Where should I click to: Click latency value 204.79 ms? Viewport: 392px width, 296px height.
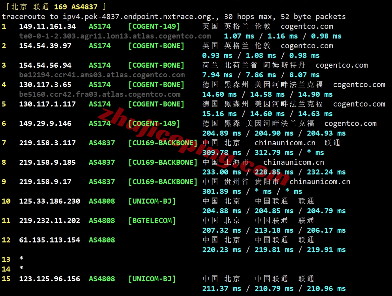[326, 211]
